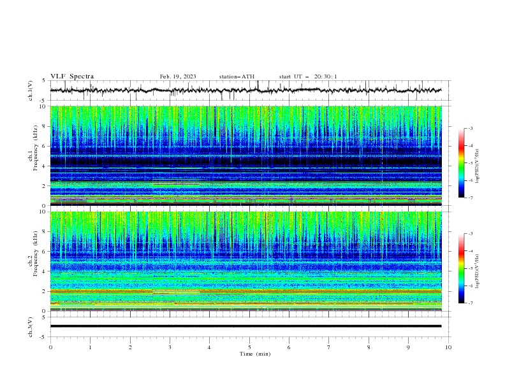Click the "-7" tick on ch.1 color bar
The height and width of the screenshot is (390, 505).
tap(471, 198)
